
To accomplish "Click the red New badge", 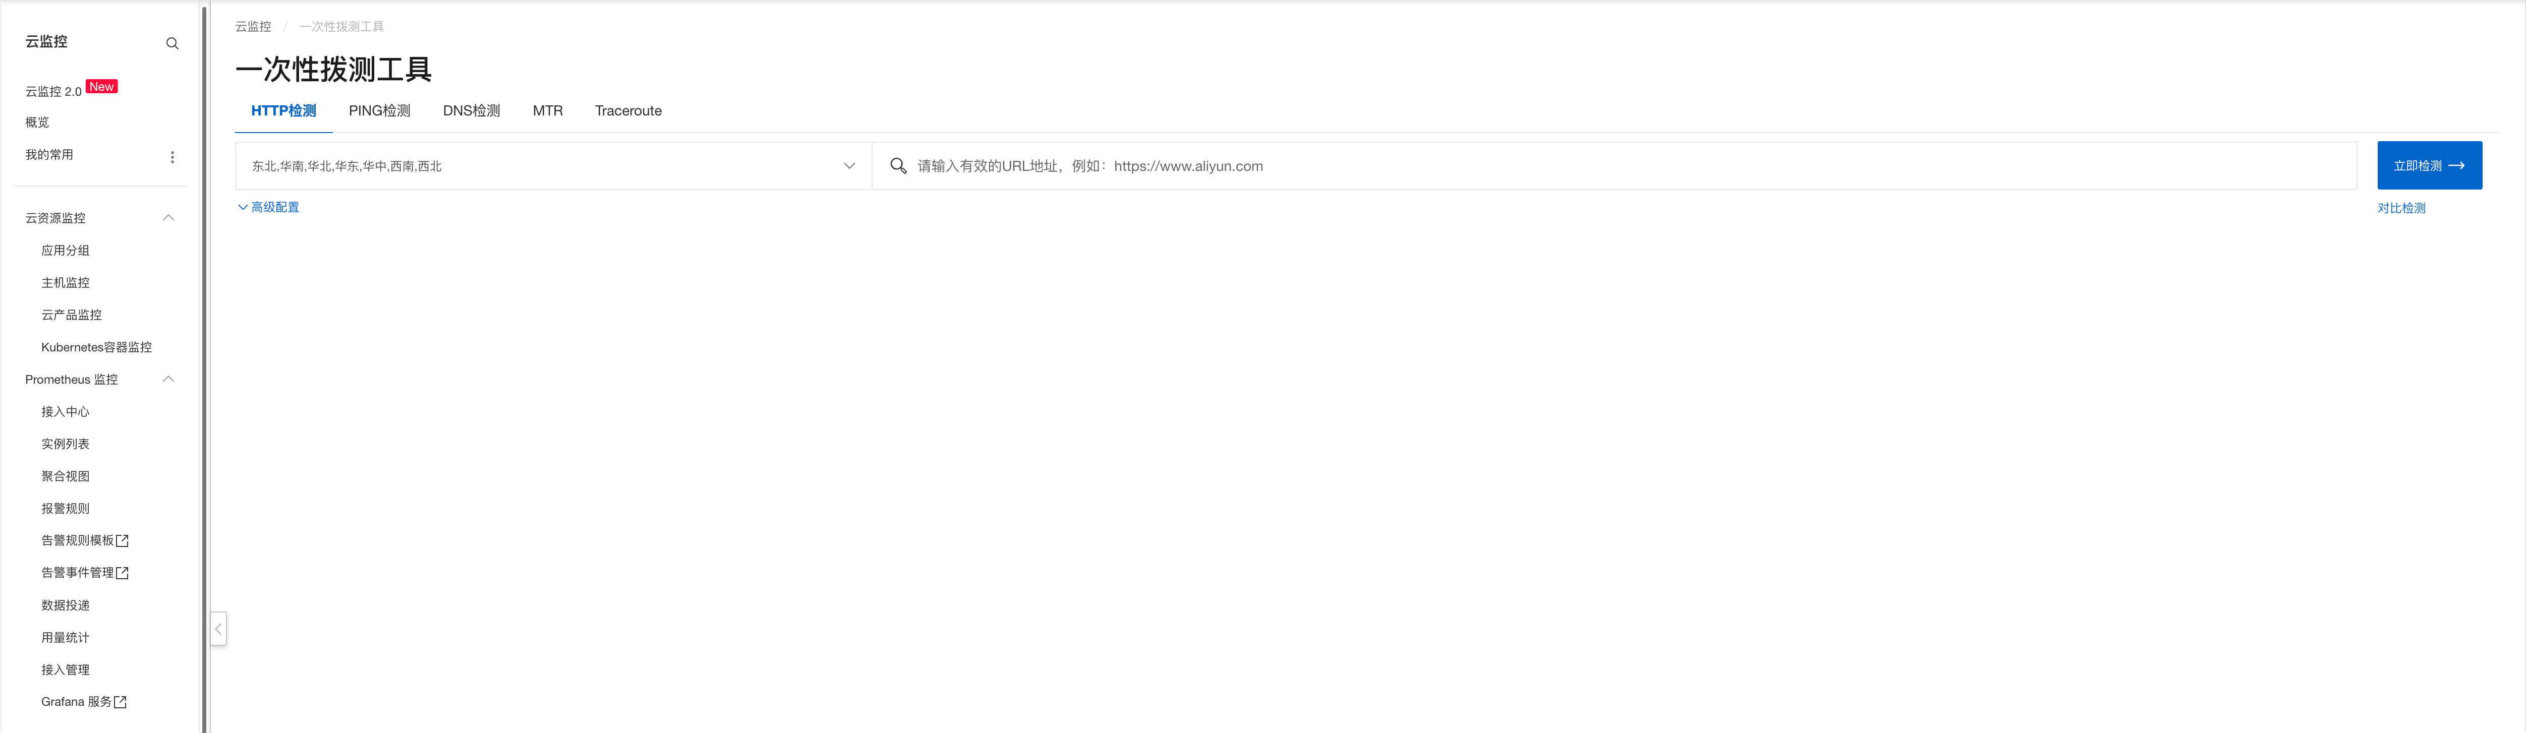I will [102, 86].
